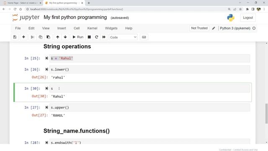Switch to the Home Page browser tab

click(x=22, y=3)
